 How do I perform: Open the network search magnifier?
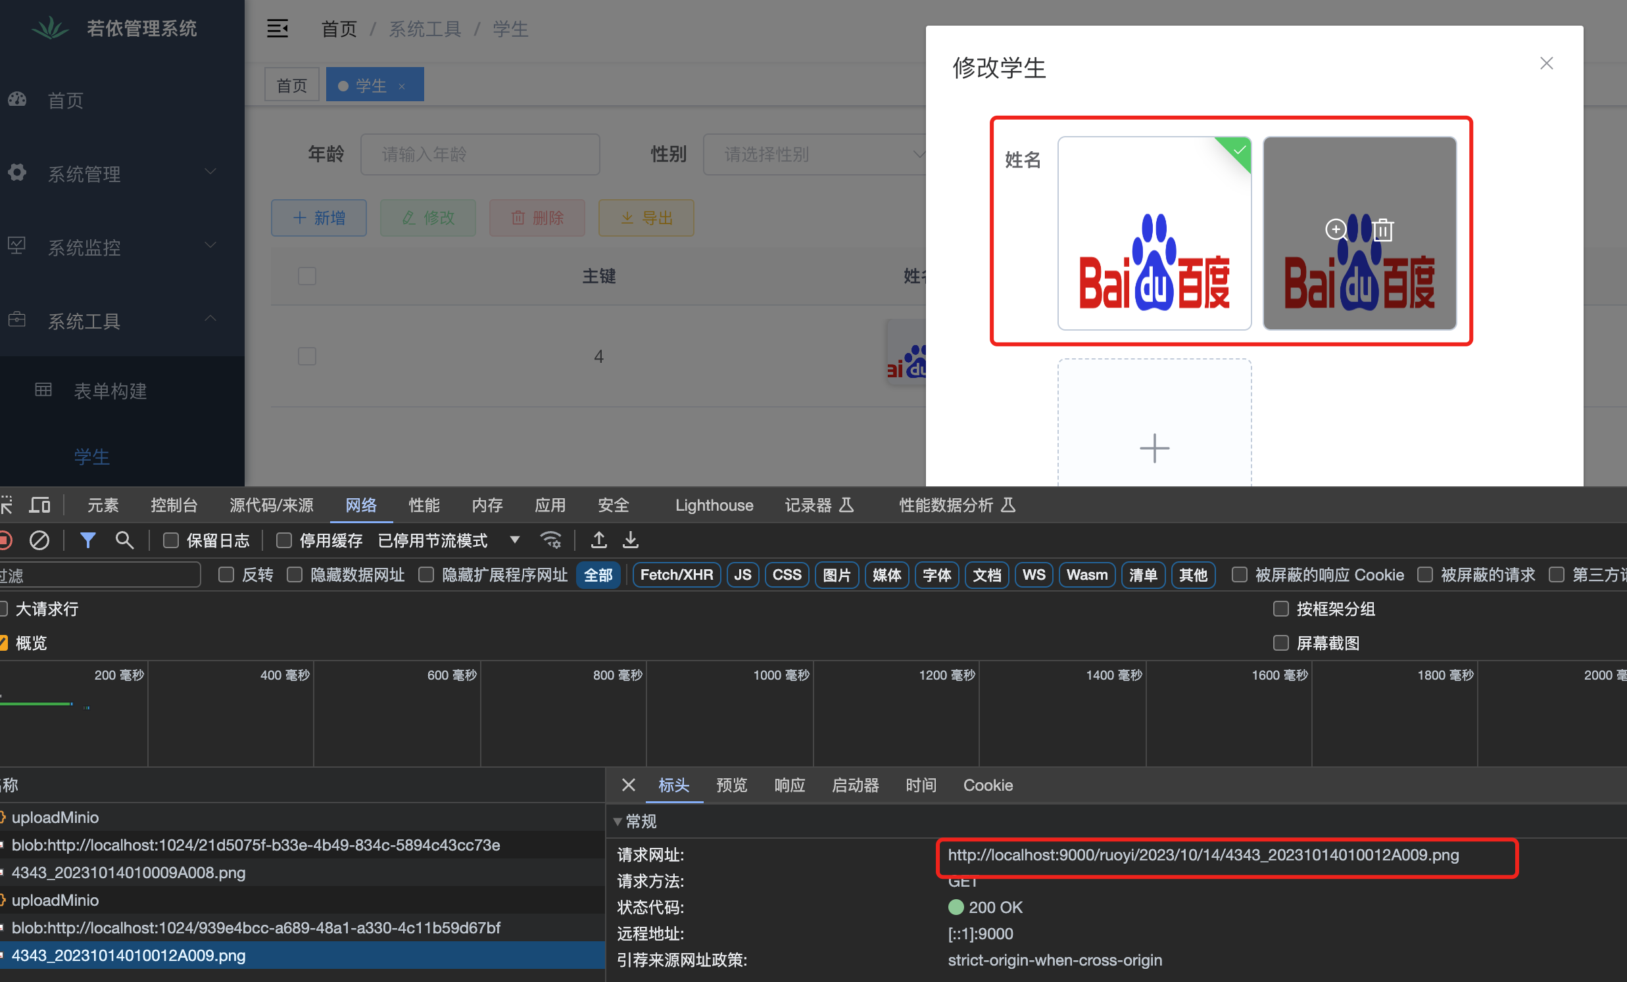(124, 540)
